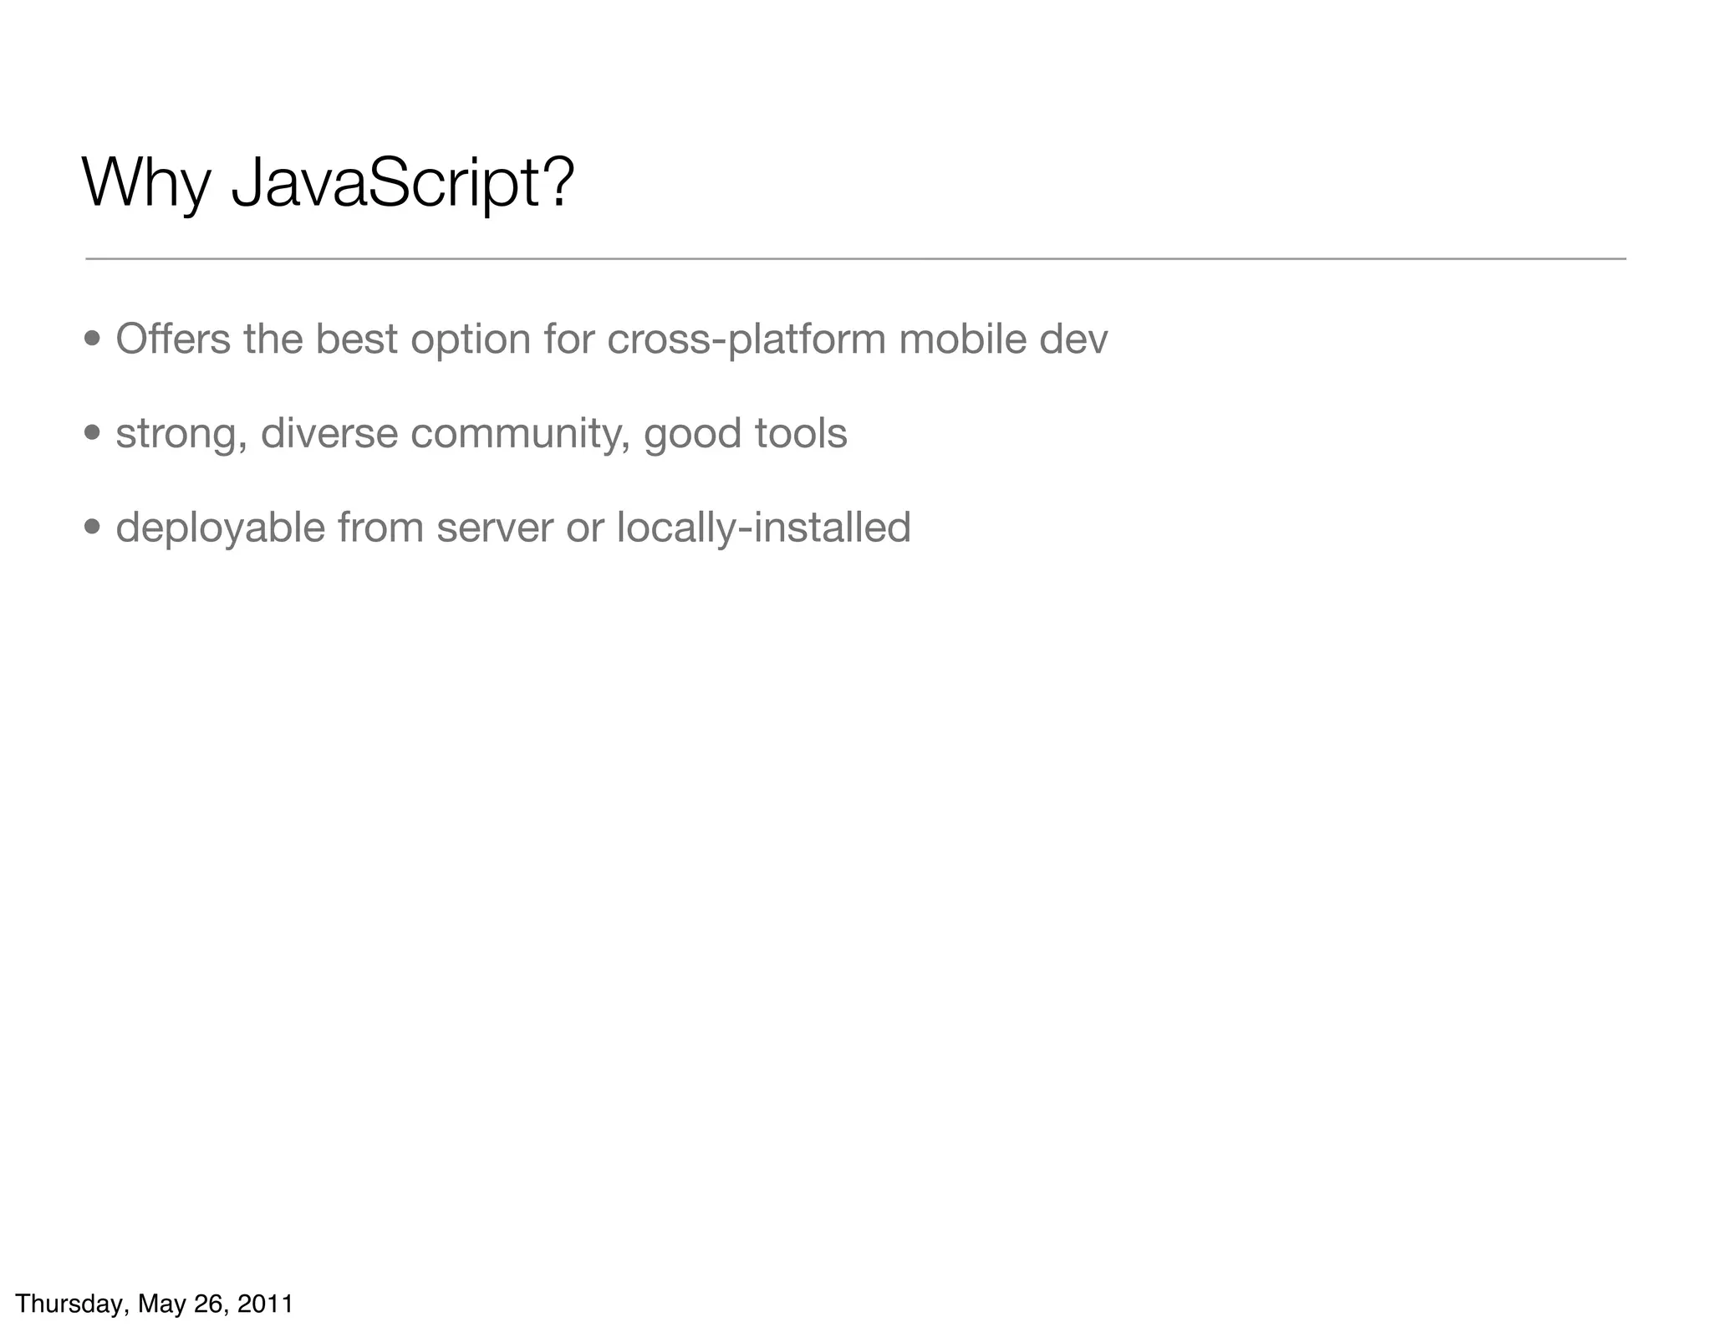Click the word 'deployable' in third bullet
Image resolution: width=1712 pixels, height=1327 pixels.
[x=220, y=528]
